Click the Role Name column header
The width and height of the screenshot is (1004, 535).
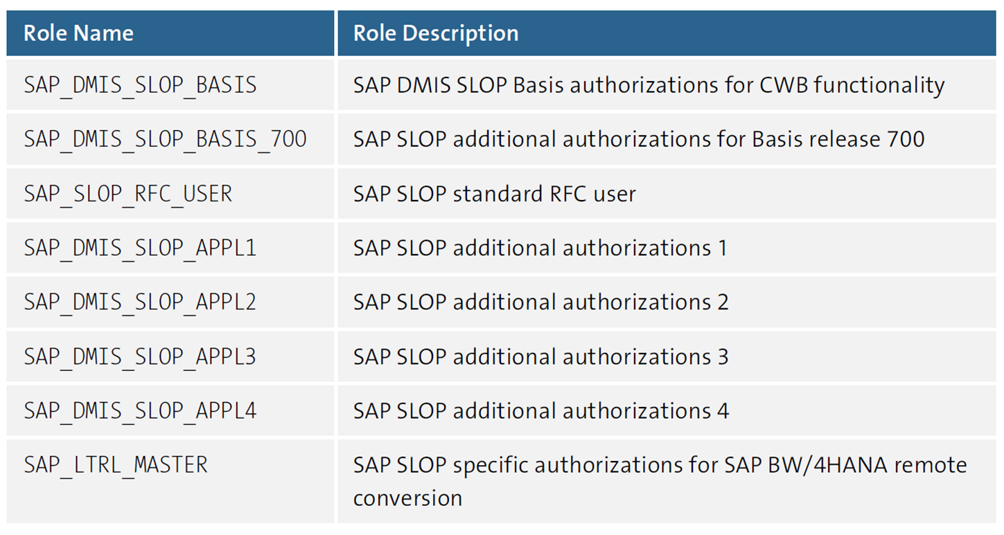(78, 33)
